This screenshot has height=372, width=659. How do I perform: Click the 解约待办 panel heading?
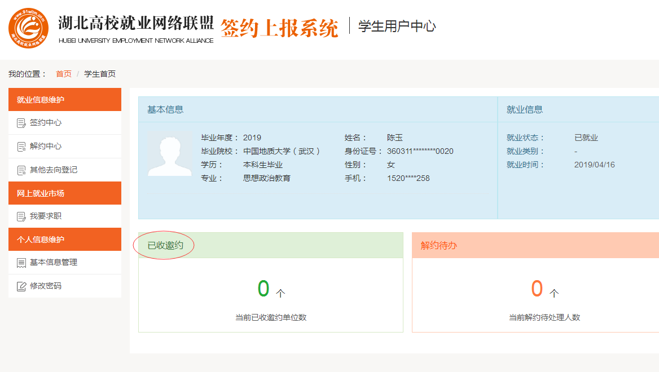coord(438,246)
